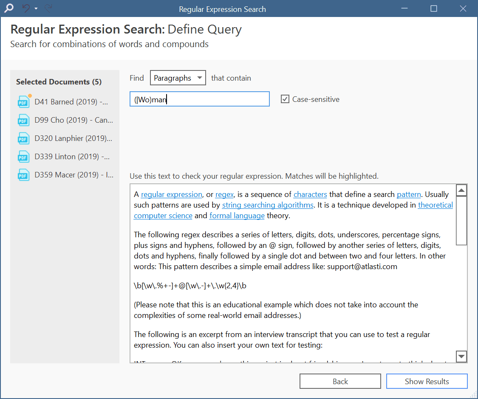Toggle the Case-sensitive checkbox
This screenshot has height=399, width=478.
[x=285, y=99]
